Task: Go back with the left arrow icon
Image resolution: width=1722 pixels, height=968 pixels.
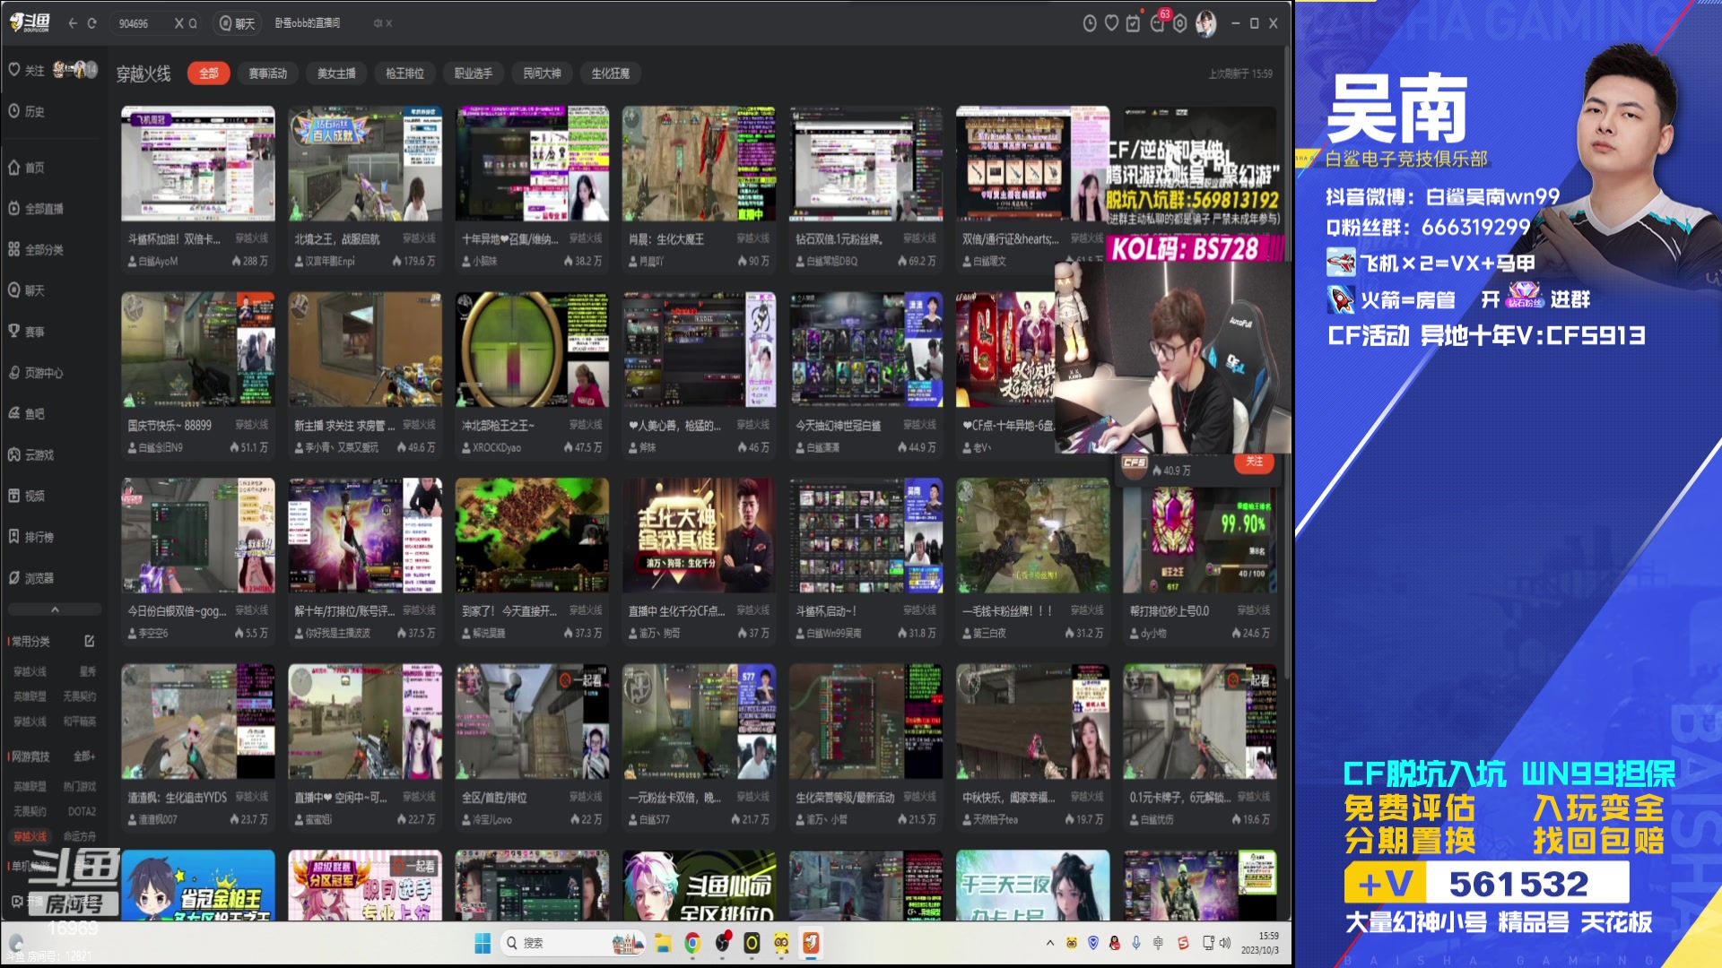Action: (x=73, y=23)
